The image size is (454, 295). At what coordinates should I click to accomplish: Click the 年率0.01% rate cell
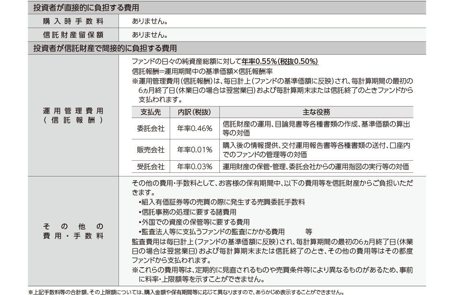coord(194,150)
